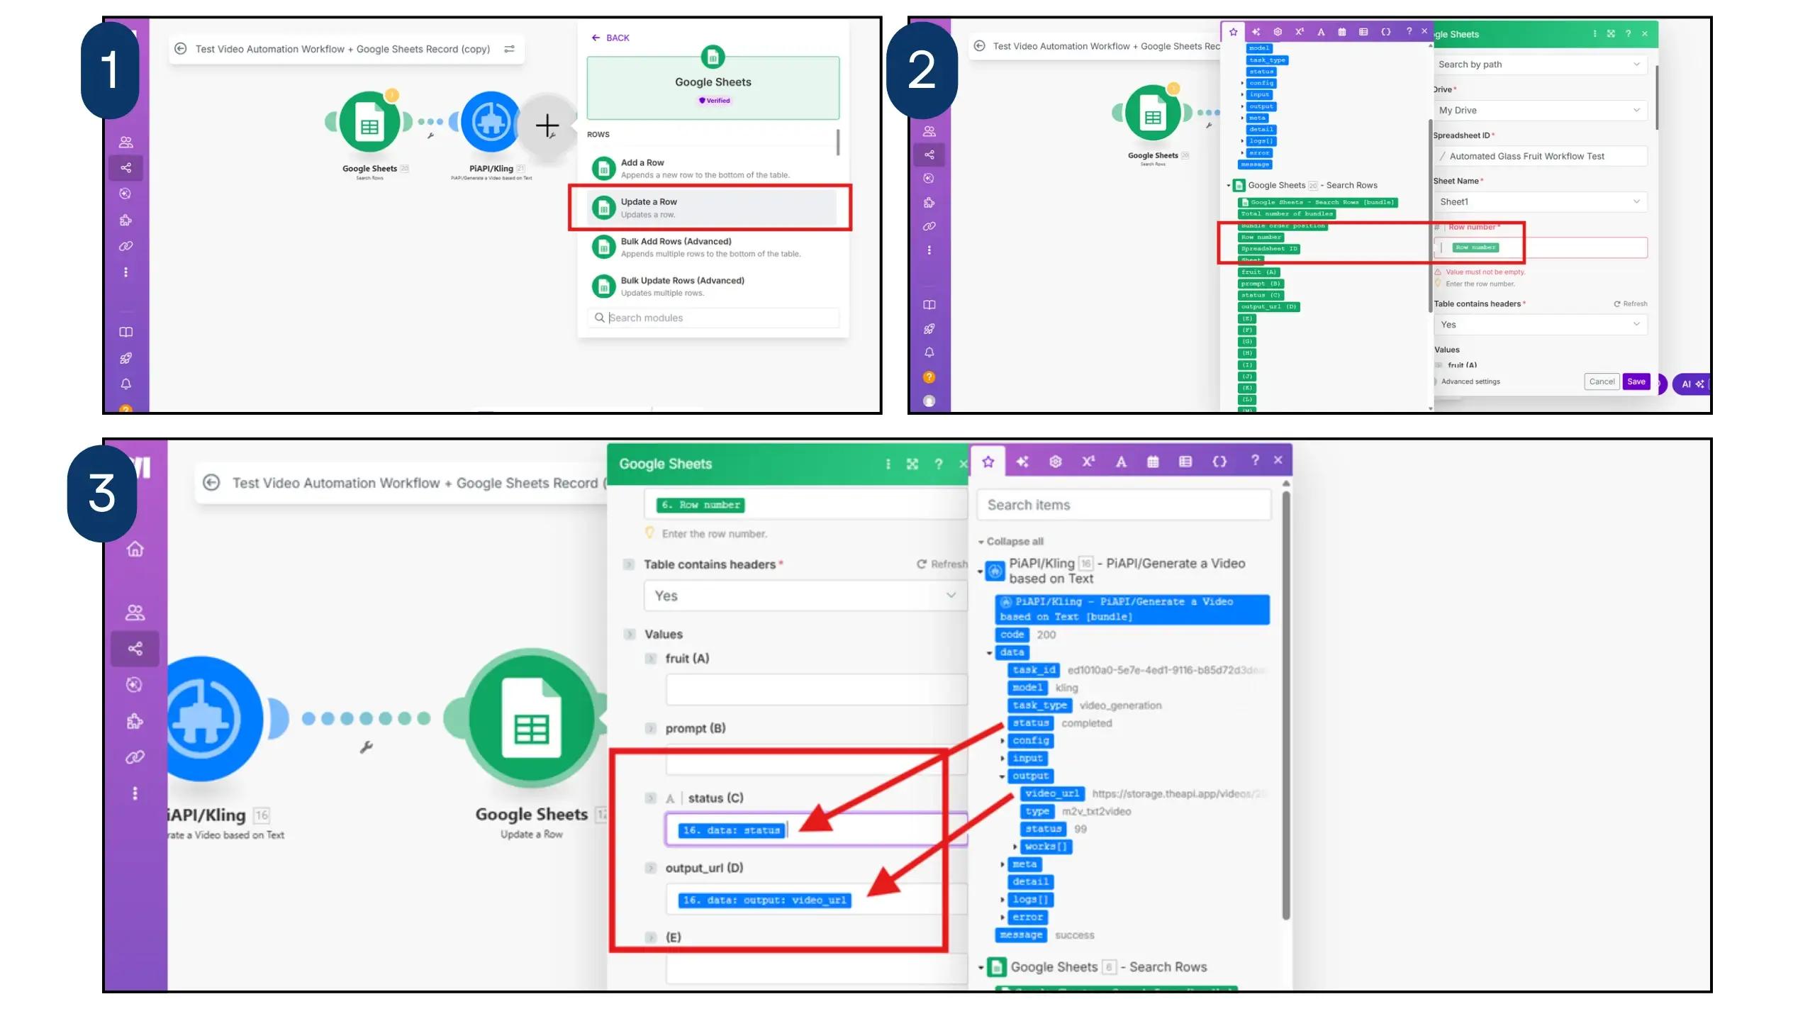Viewport: 1815px width, 1021px height.
Task: Open Team people icon in screenshot 3 sidebar
Action: coord(135,612)
